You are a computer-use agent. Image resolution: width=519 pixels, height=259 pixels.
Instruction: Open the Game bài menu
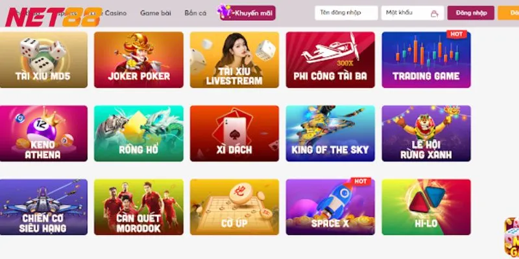point(156,13)
